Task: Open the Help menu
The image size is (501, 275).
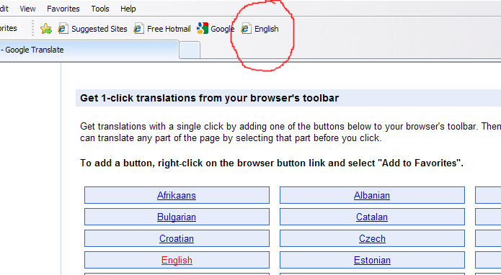Action: point(128,9)
